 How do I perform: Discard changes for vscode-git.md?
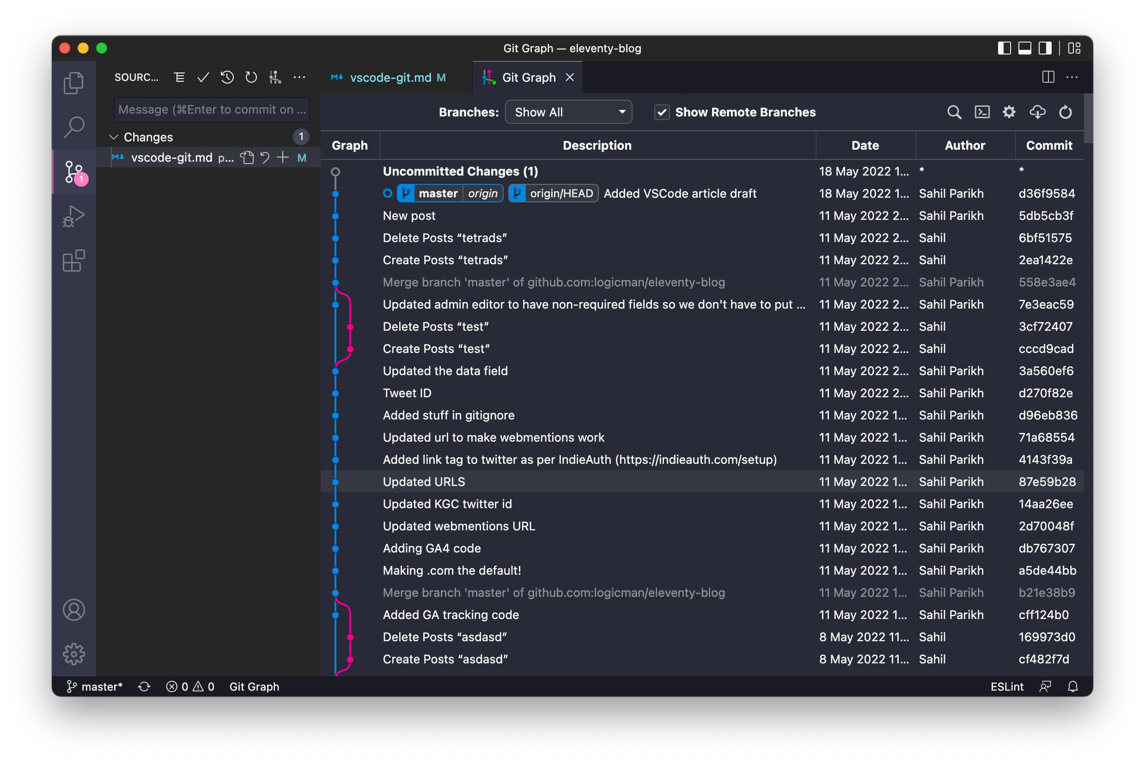265,158
